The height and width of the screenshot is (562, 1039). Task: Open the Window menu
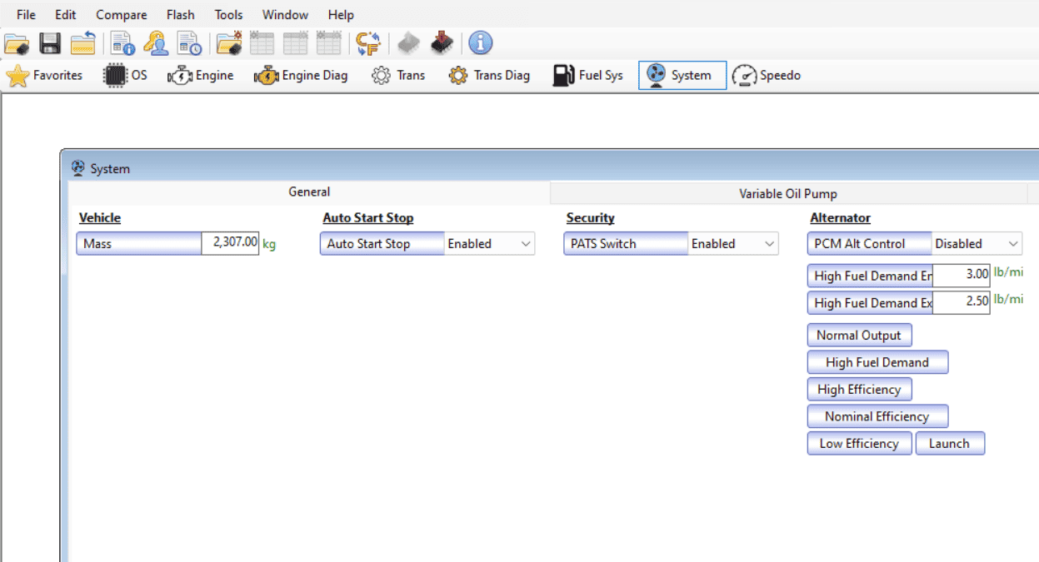285,15
